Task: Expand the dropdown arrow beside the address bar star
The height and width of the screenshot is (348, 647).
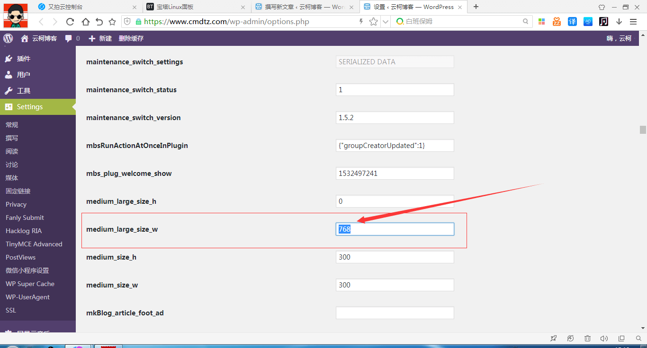Action: 386,22
